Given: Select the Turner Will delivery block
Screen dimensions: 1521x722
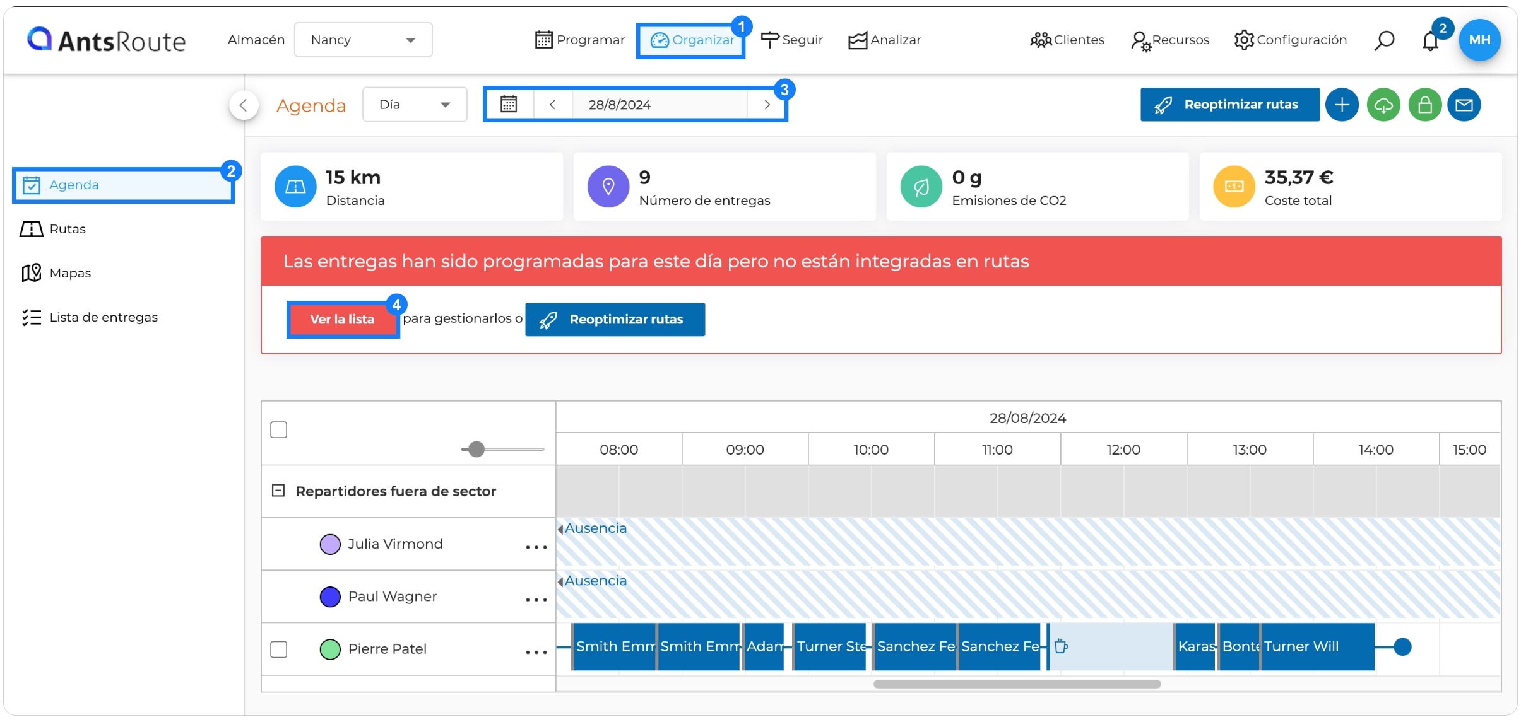Looking at the screenshot, I should [1318, 646].
